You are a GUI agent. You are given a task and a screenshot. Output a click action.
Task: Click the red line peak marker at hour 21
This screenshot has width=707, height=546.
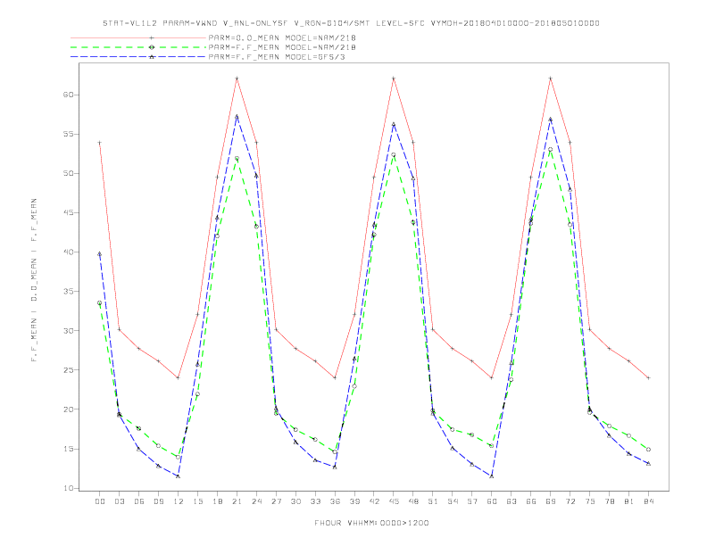point(237,79)
